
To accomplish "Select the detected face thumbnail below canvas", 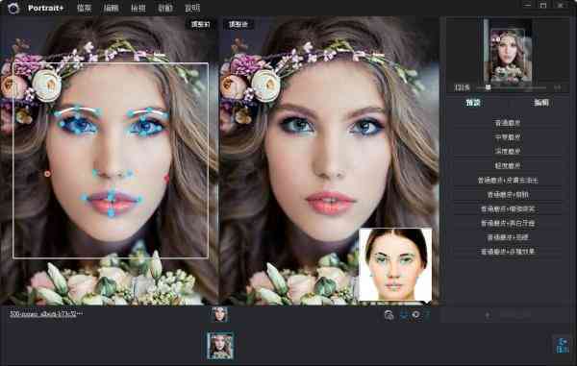I will 219,314.
